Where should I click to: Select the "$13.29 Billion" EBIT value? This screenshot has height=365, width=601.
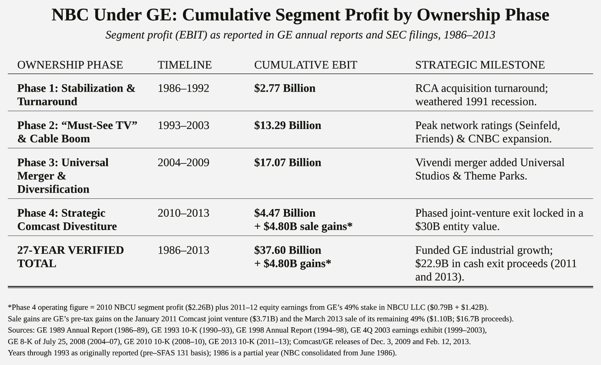(288, 126)
